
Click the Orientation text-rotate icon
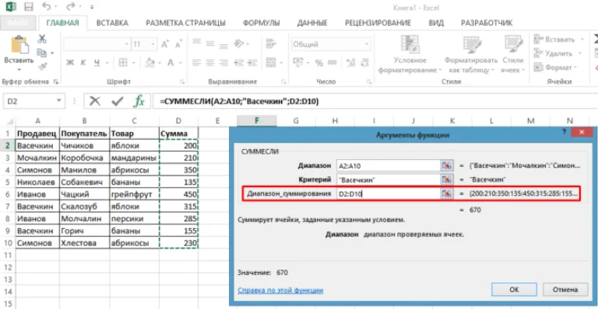click(x=239, y=43)
